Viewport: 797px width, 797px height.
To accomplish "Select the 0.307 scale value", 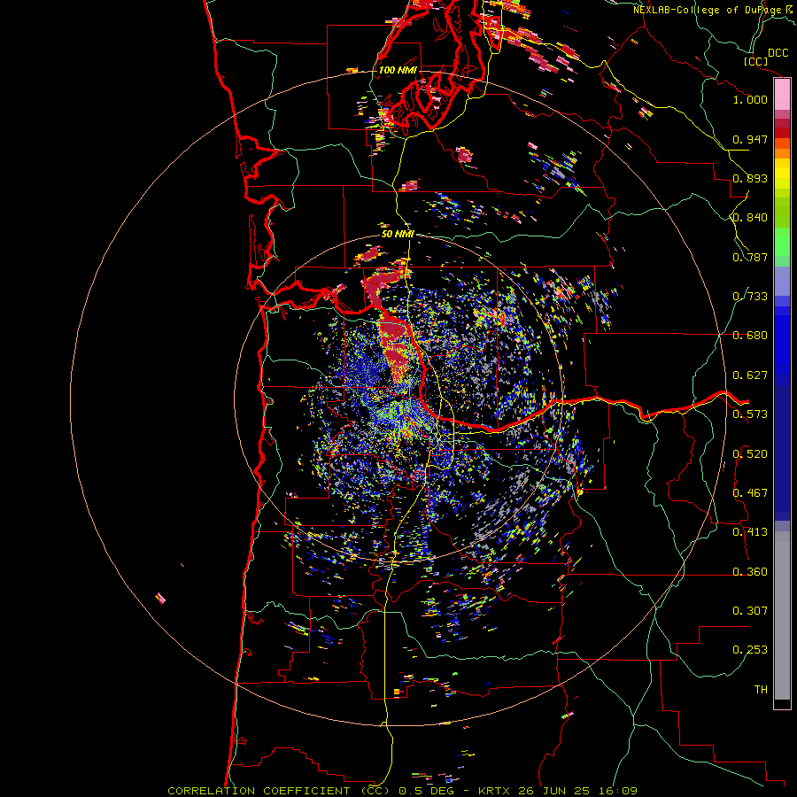I will point(750,611).
